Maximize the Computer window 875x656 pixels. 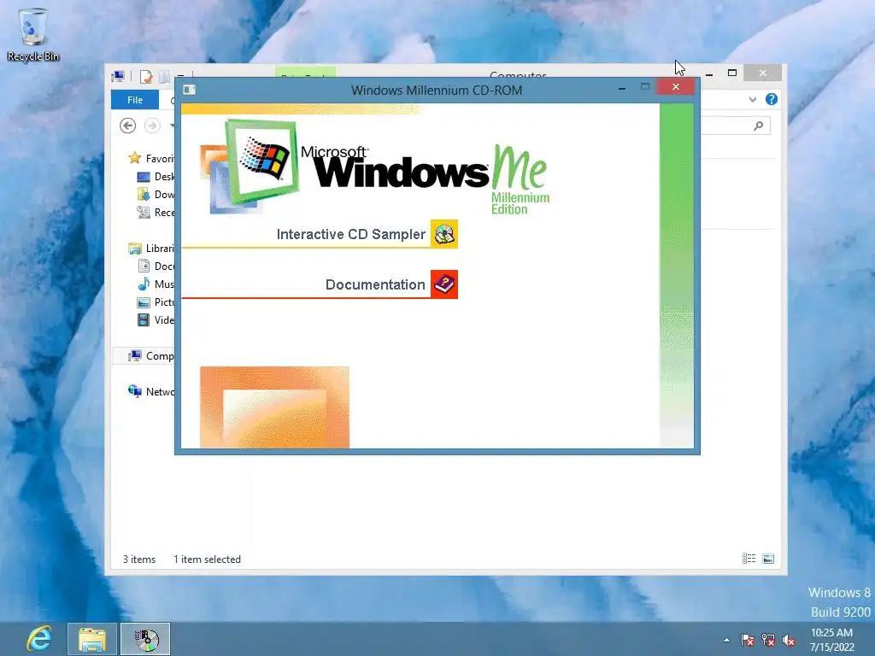click(x=732, y=73)
